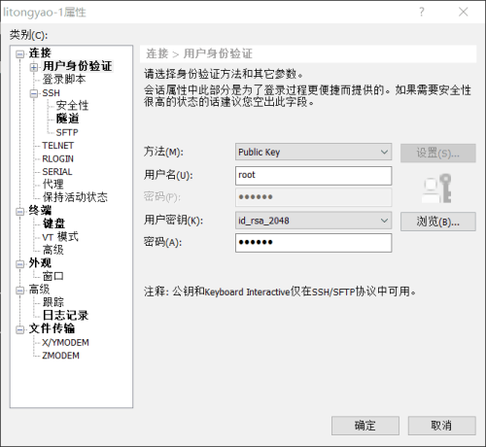Collapse the SSH tree node
This screenshot has height=447, width=486.
coord(34,93)
